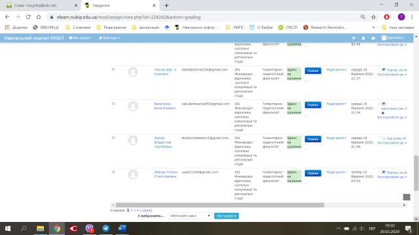Open the browser home page
The width and height of the screenshot is (419, 235).
point(39,17)
